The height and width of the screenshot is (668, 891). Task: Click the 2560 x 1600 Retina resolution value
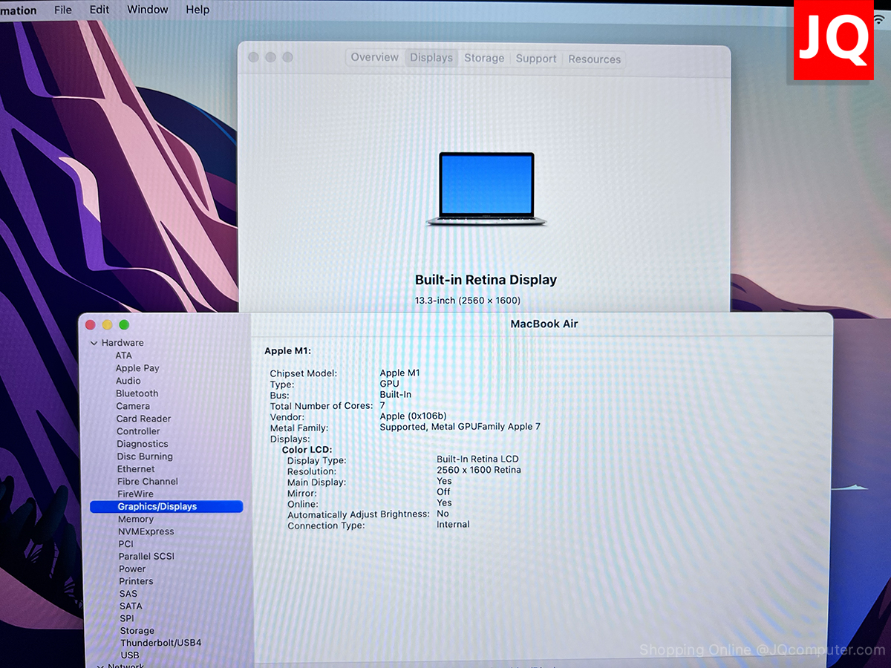(x=479, y=470)
